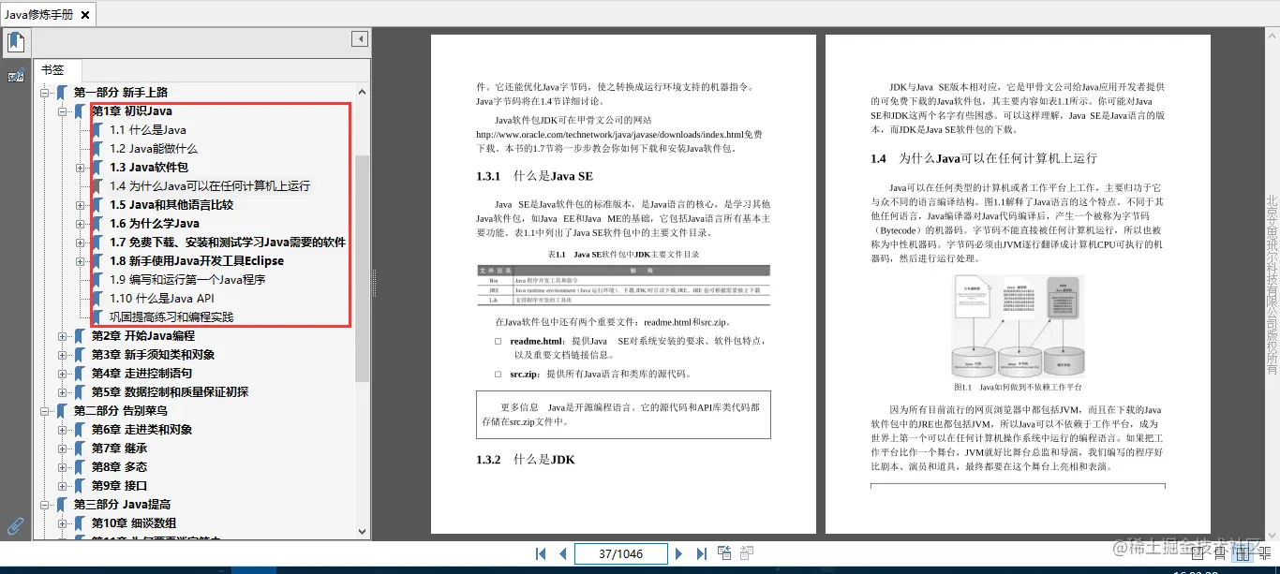Expand the 1.3 Java软件包 bookmark node

click(x=79, y=167)
